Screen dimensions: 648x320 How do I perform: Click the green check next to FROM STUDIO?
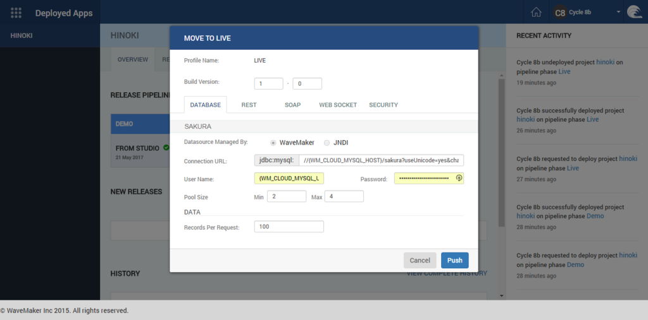click(166, 147)
